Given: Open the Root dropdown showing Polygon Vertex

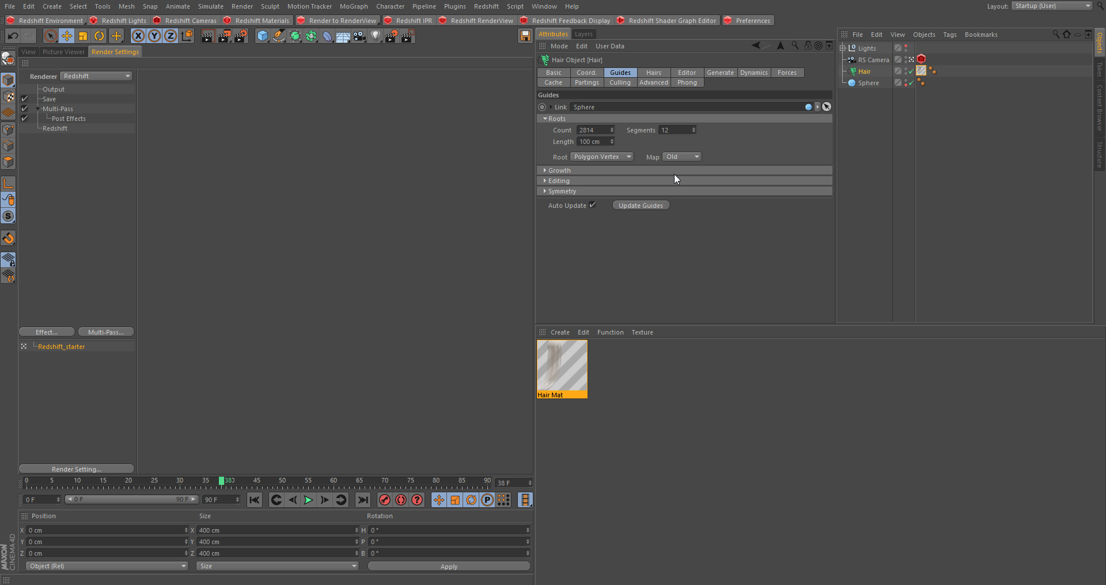Looking at the screenshot, I should 602,157.
